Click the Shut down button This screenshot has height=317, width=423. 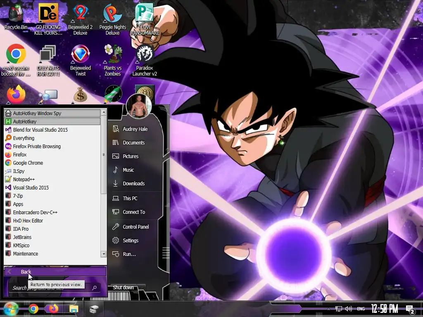pyautogui.click(x=124, y=287)
